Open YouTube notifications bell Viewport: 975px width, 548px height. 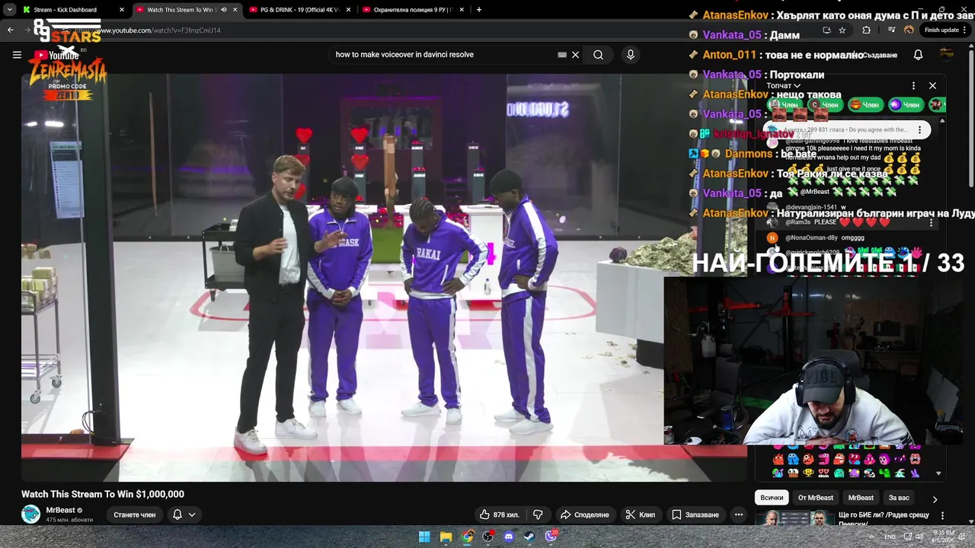(918, 55)
